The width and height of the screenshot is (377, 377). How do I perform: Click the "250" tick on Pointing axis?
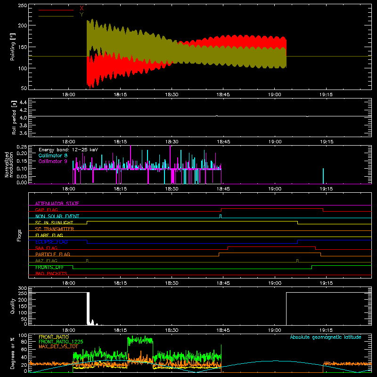click(x=23, y=6)
